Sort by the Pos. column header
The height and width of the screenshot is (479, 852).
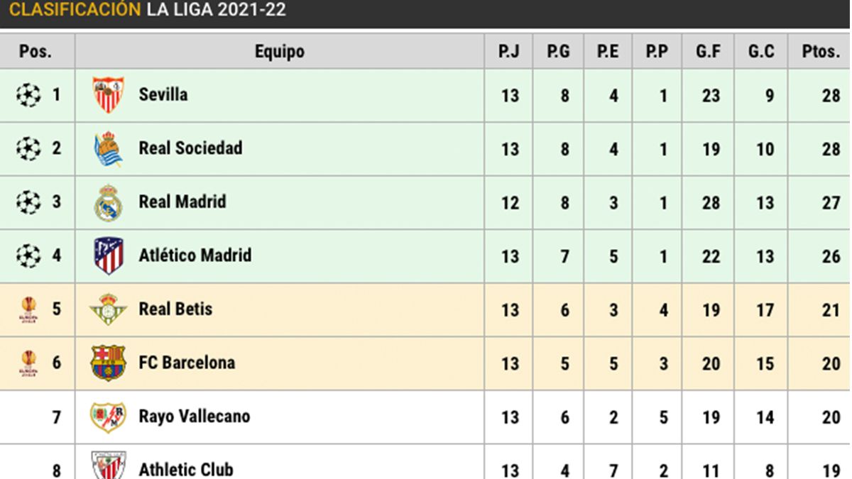[35, 52]
